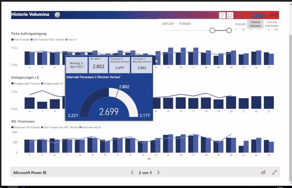Click the Forecast 3 Wochen Vorlauf card
This screenshot has height=188, width=292.
click(x=141, y=65)
